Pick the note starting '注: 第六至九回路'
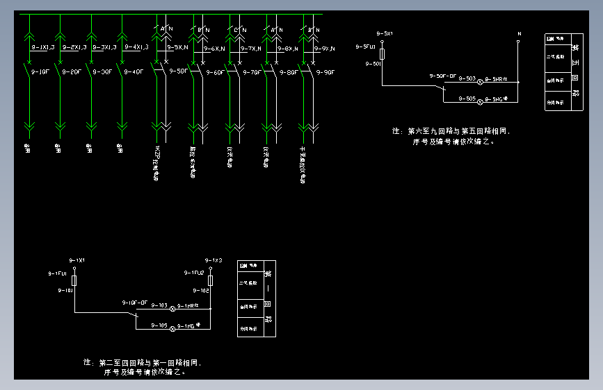Screen dimensions: 603x390 pyautogui.click(x=451, y=136)
